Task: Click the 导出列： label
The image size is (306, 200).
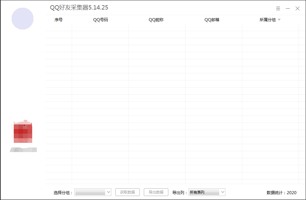Action: click(180, 193)
